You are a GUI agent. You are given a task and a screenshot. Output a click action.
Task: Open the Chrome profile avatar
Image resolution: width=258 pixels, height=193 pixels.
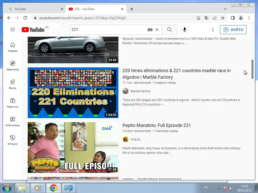click(x=241, y=18)
